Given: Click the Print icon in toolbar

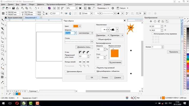Looking at the screenshot, I should pyautogui.click(x=17, y=8).
